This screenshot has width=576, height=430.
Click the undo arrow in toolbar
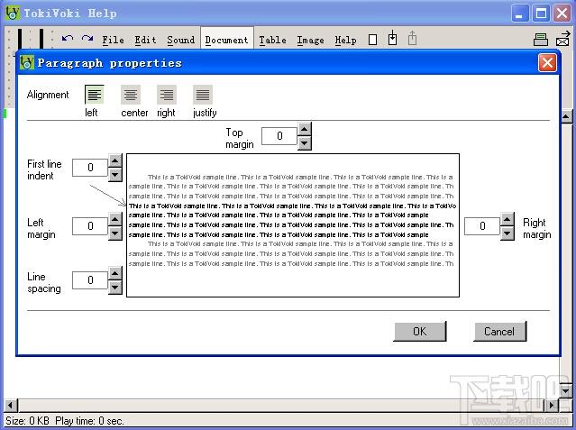68,39
